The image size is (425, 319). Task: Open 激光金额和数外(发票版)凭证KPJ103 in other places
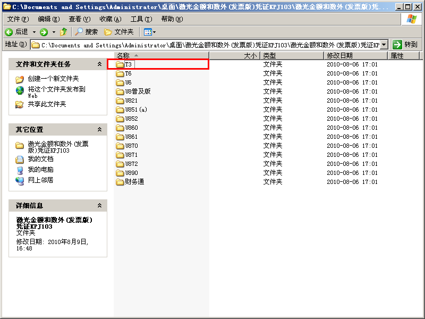pos(58,147)
